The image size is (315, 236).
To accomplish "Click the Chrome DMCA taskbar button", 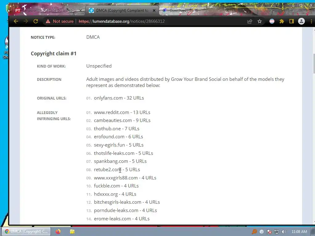I will [x=26, y=231].
